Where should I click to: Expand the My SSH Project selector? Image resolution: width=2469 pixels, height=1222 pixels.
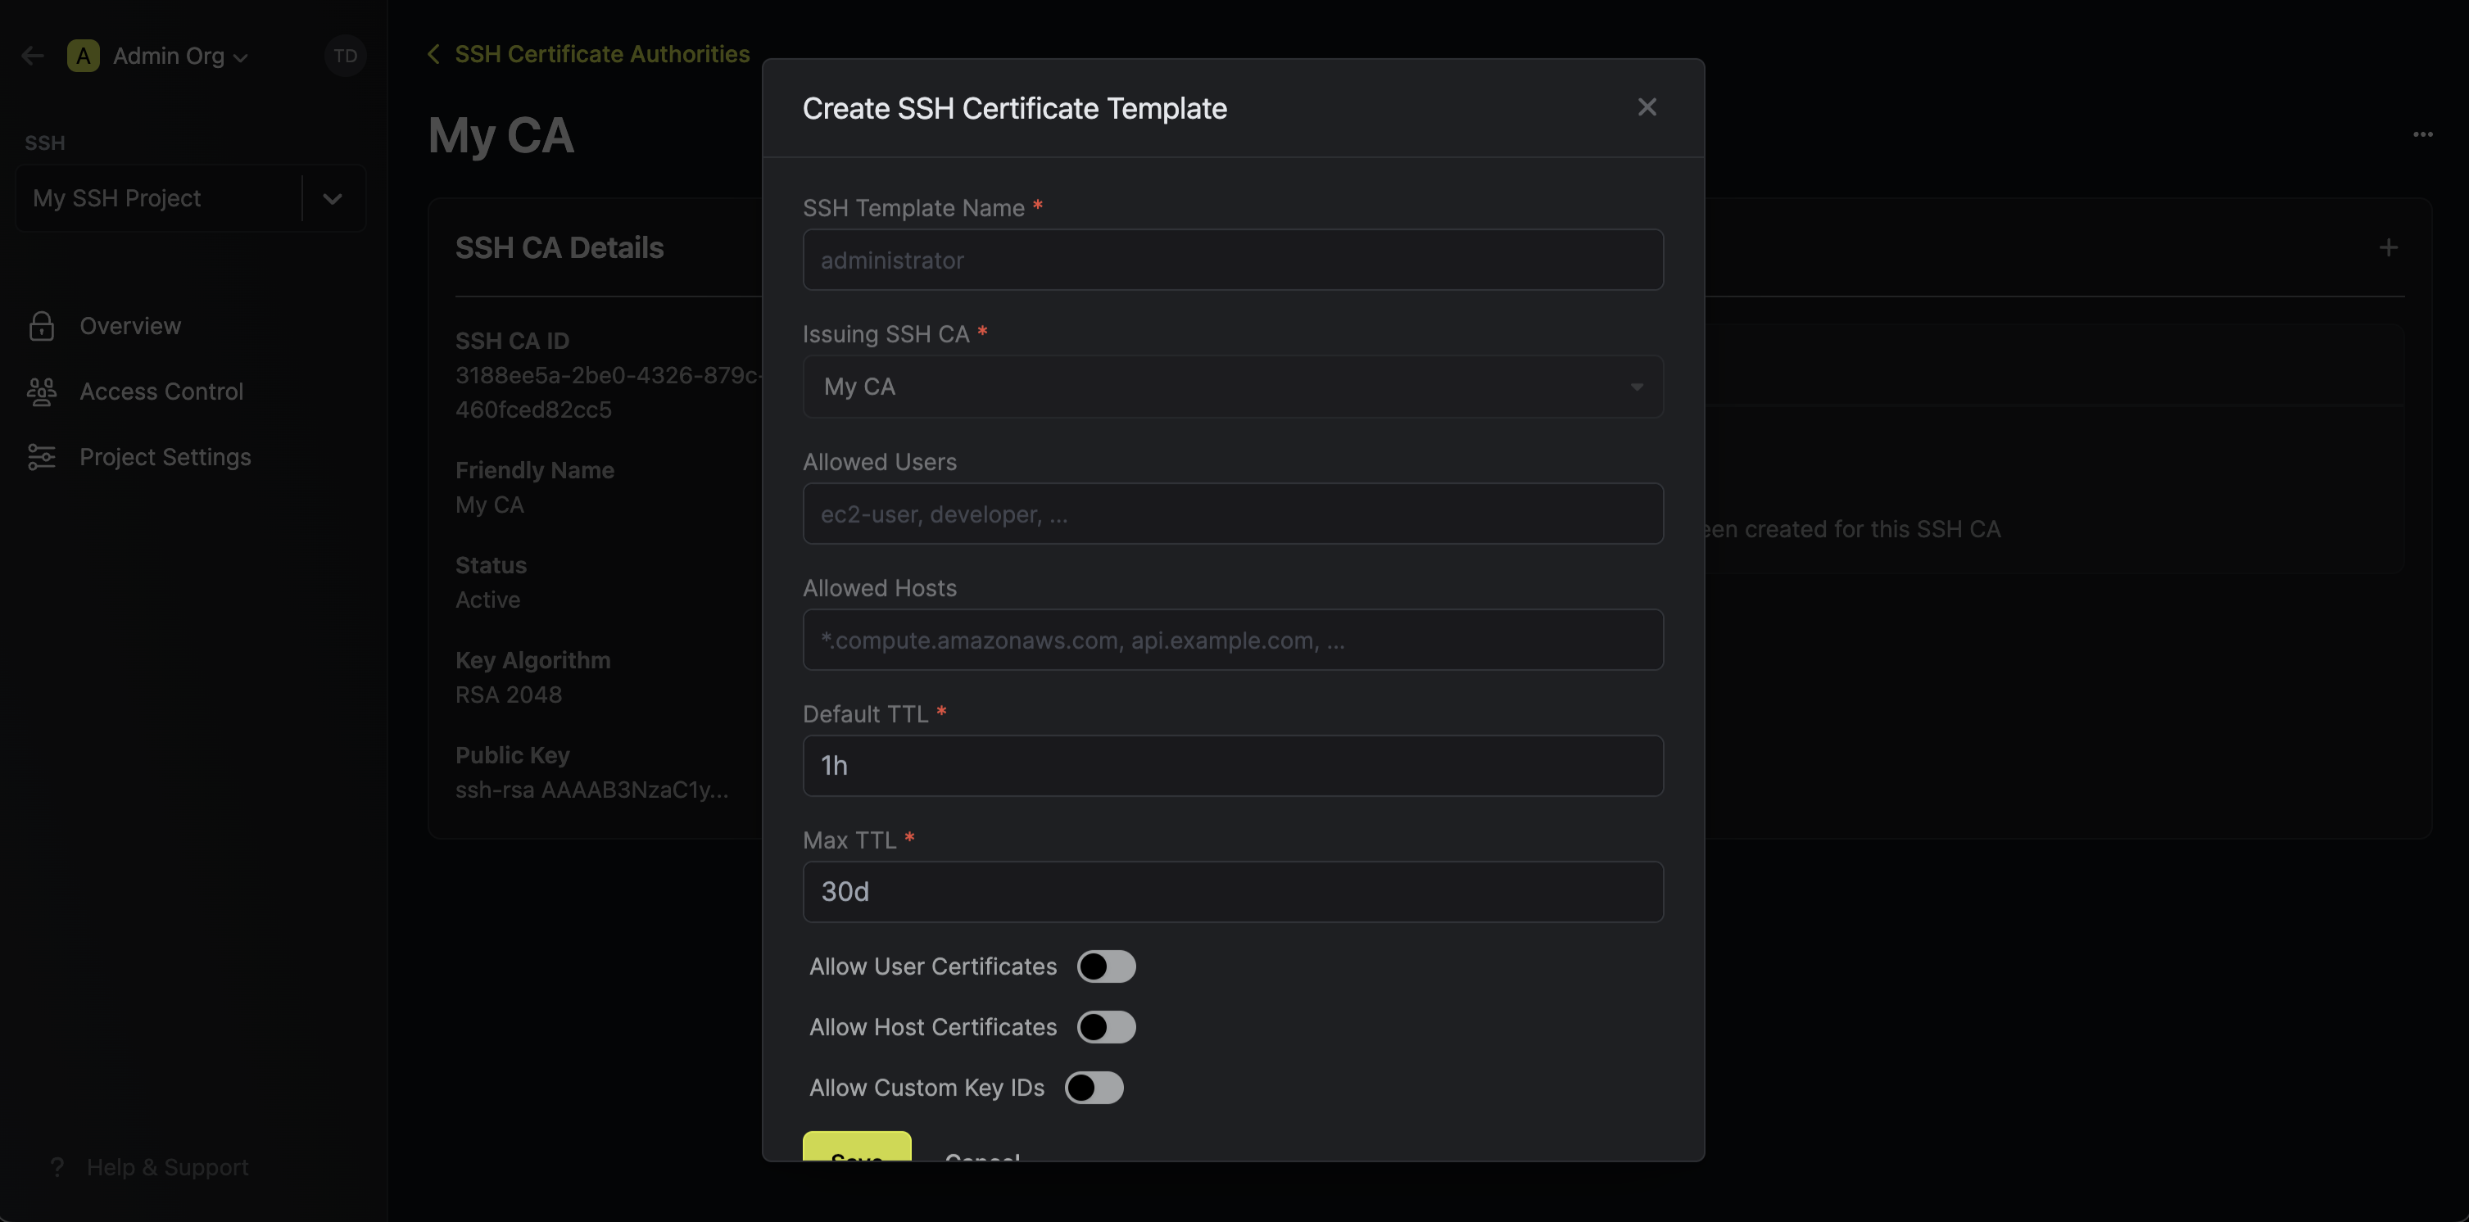coord(332,198)
